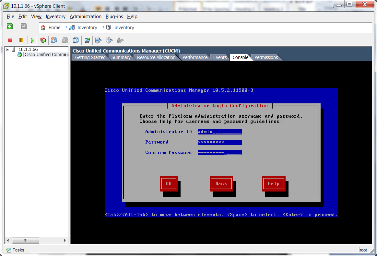This screenshot has width=377, height=256.
Task: Click the VM icon beside Cisco Unified Commu
Action: tap(20, 54)
